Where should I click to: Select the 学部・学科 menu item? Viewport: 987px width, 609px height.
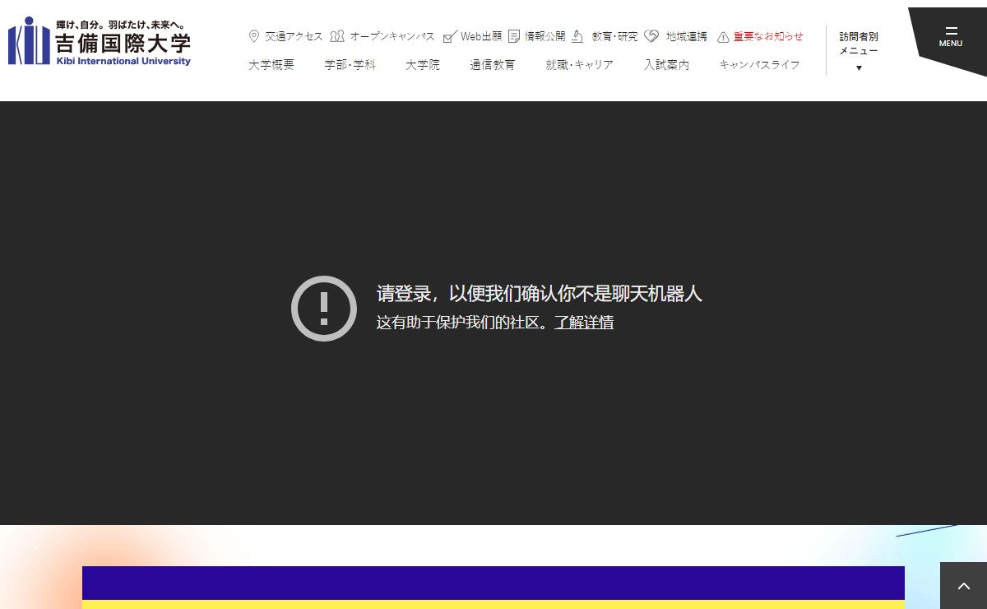pos(350,65)
